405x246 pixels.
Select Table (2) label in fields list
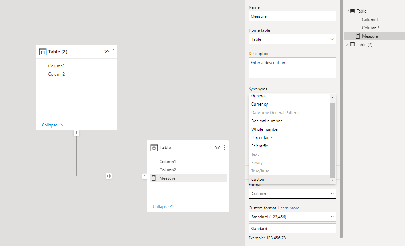click(365, 44)
